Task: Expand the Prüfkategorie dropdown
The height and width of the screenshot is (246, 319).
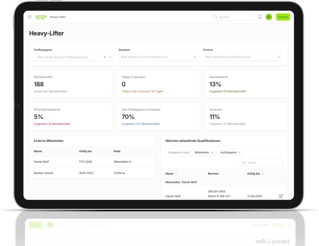Action: tap(110, 57)
